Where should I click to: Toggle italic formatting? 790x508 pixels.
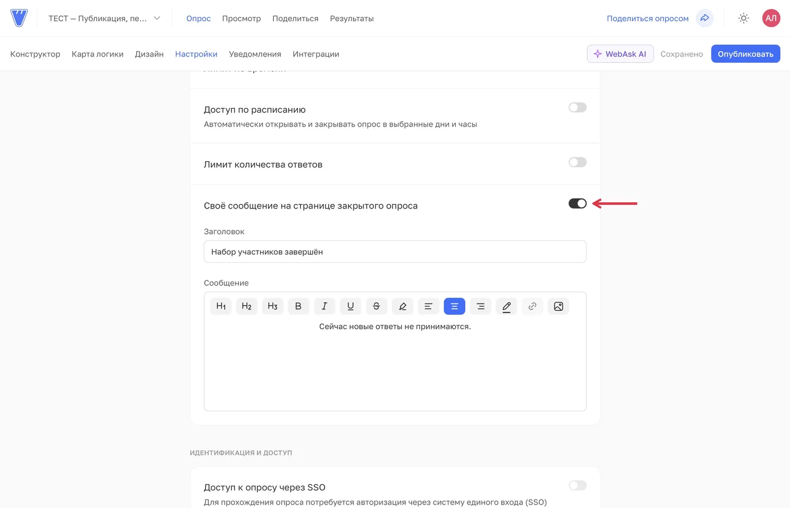pyautogui.click(x=324, y=306)
